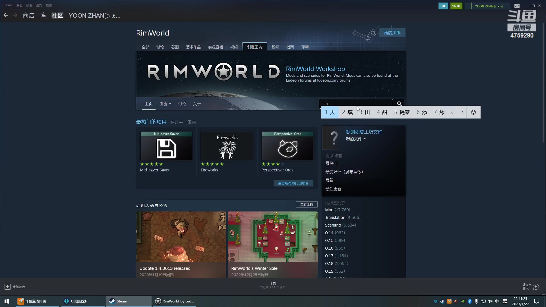Expand the 浏览 browse dropdown
Screen dimensions: 546x307
pyautogui.click(x=165, y=104)
